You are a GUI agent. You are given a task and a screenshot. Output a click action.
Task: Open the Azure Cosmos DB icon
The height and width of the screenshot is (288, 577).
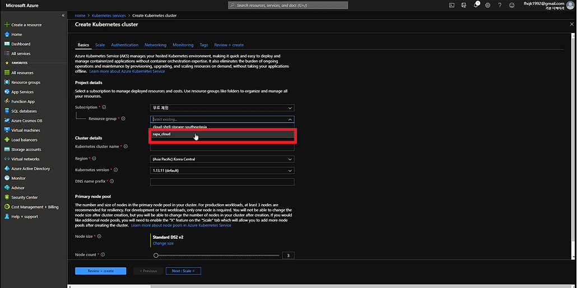point(7,120)
